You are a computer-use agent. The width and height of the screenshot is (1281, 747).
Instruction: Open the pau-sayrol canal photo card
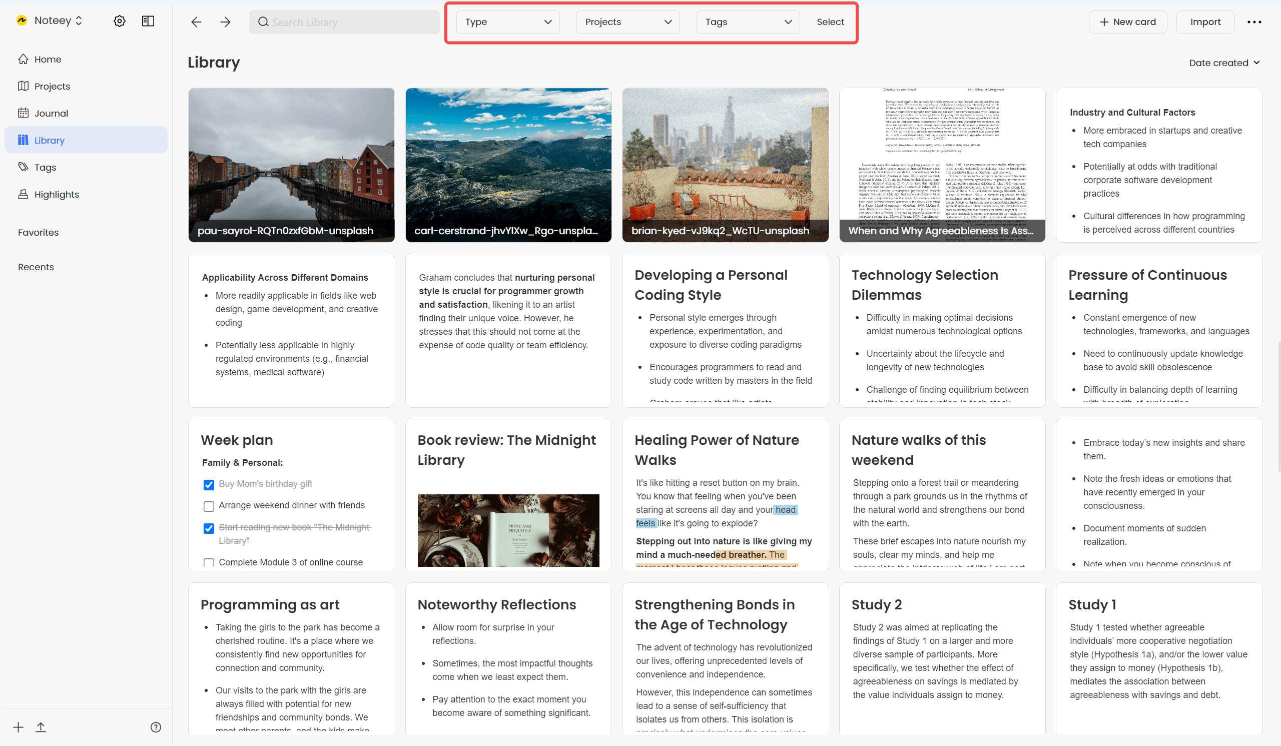(x=291, y=164)
